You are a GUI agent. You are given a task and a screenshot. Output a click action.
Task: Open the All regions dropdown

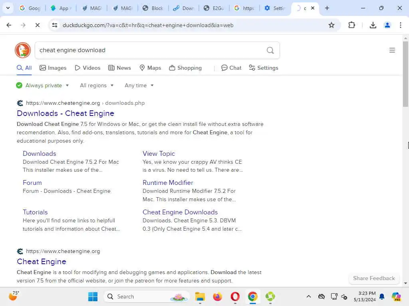point(97,85)
